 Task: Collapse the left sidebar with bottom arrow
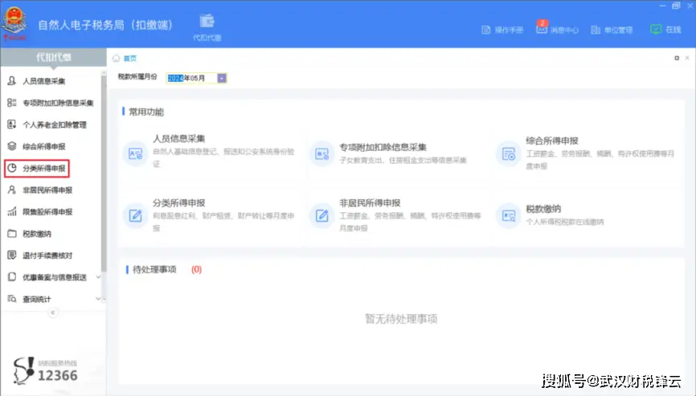point(53,313)
